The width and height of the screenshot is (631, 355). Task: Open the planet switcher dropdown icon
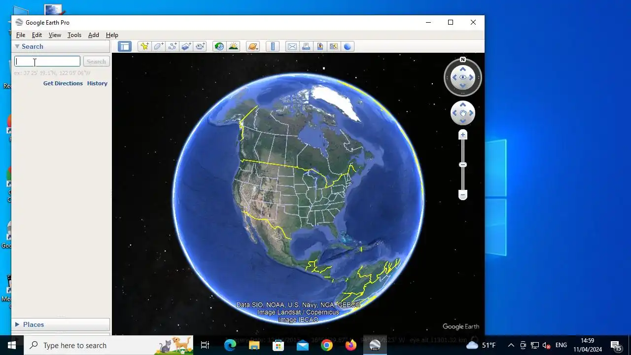tap(253, 46)
